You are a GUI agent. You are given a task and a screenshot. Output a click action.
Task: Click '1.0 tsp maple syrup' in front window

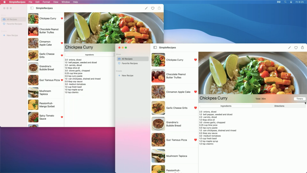click(209, 141)
